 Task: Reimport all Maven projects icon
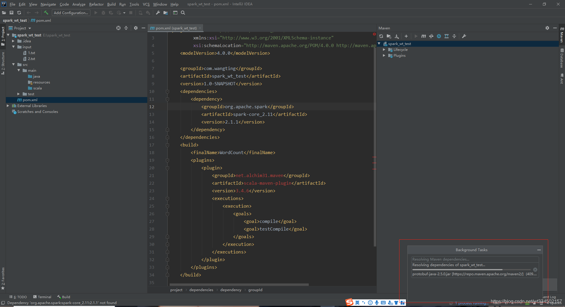[381, 36]
